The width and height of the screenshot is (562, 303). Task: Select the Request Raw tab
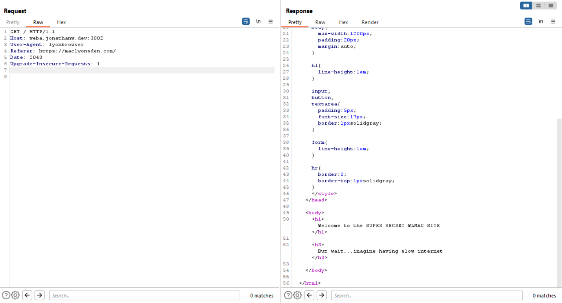(x=38, y=22)
